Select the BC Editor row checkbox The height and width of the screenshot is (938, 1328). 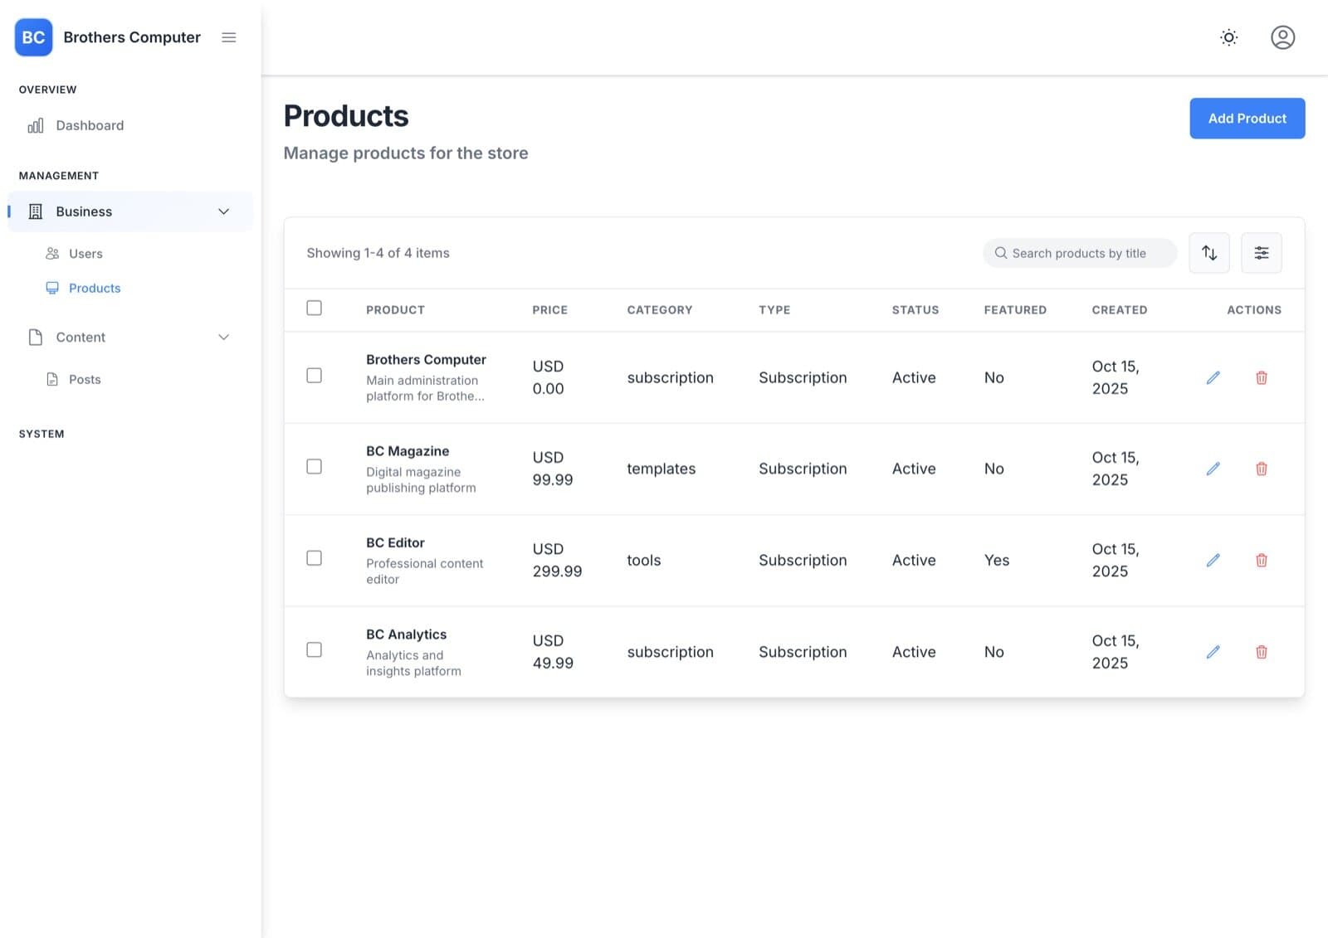tap(314, 558)
